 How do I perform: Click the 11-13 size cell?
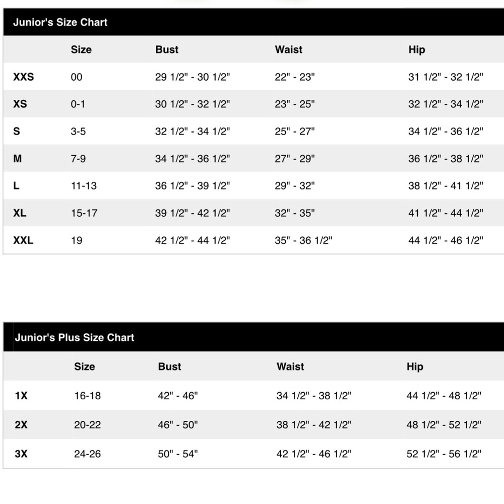pos(84,185)
